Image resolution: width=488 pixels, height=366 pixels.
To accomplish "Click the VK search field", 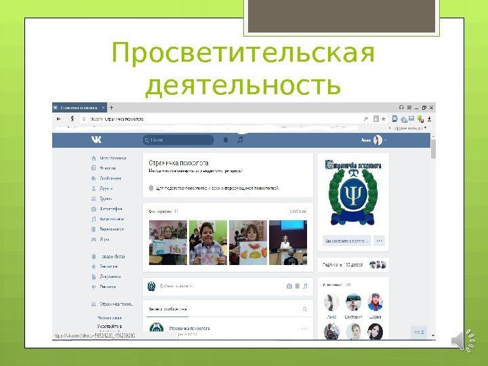I will 178,140.
